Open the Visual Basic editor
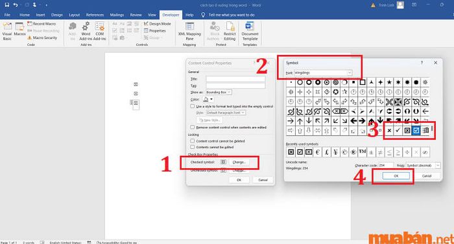 [7, 32]
